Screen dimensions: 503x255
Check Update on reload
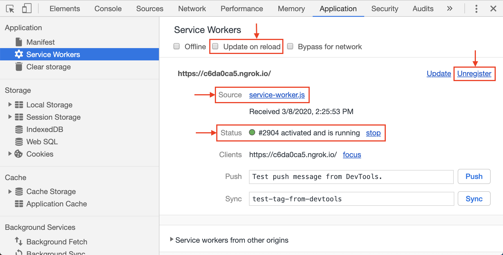[x=215, y=46]
